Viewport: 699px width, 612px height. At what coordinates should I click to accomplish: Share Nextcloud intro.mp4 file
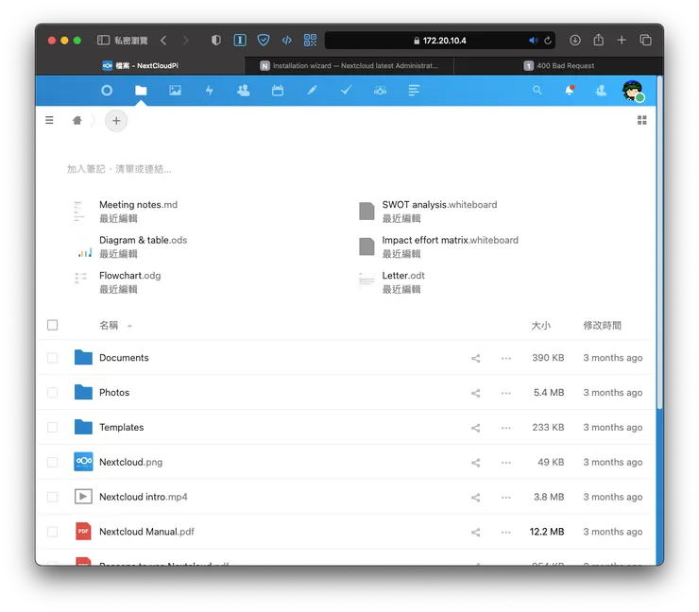click(x=476, y=497)
